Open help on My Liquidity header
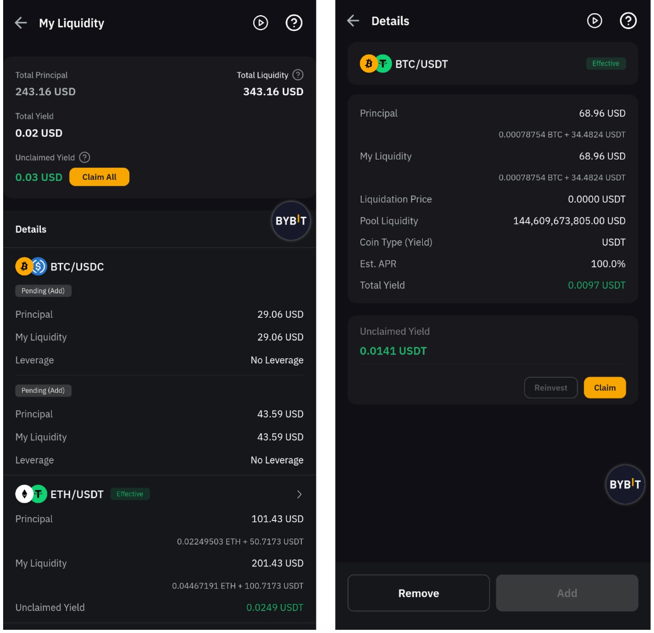Screen dimensions: 654x633 pyautogui.click(x=294, y=23)
